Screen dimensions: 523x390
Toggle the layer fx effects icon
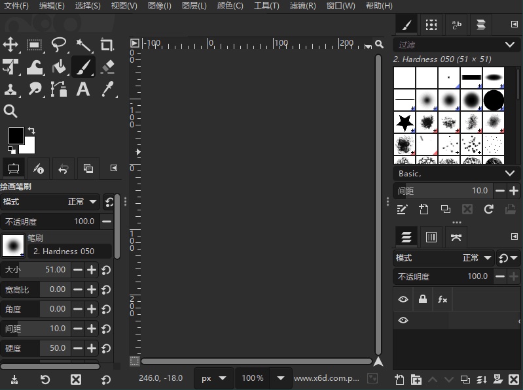pyautogui.click(x=442, y=299)
